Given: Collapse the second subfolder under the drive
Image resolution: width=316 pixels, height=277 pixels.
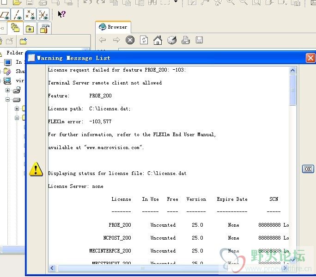Looking at the screenshot, I should [17, 118].
